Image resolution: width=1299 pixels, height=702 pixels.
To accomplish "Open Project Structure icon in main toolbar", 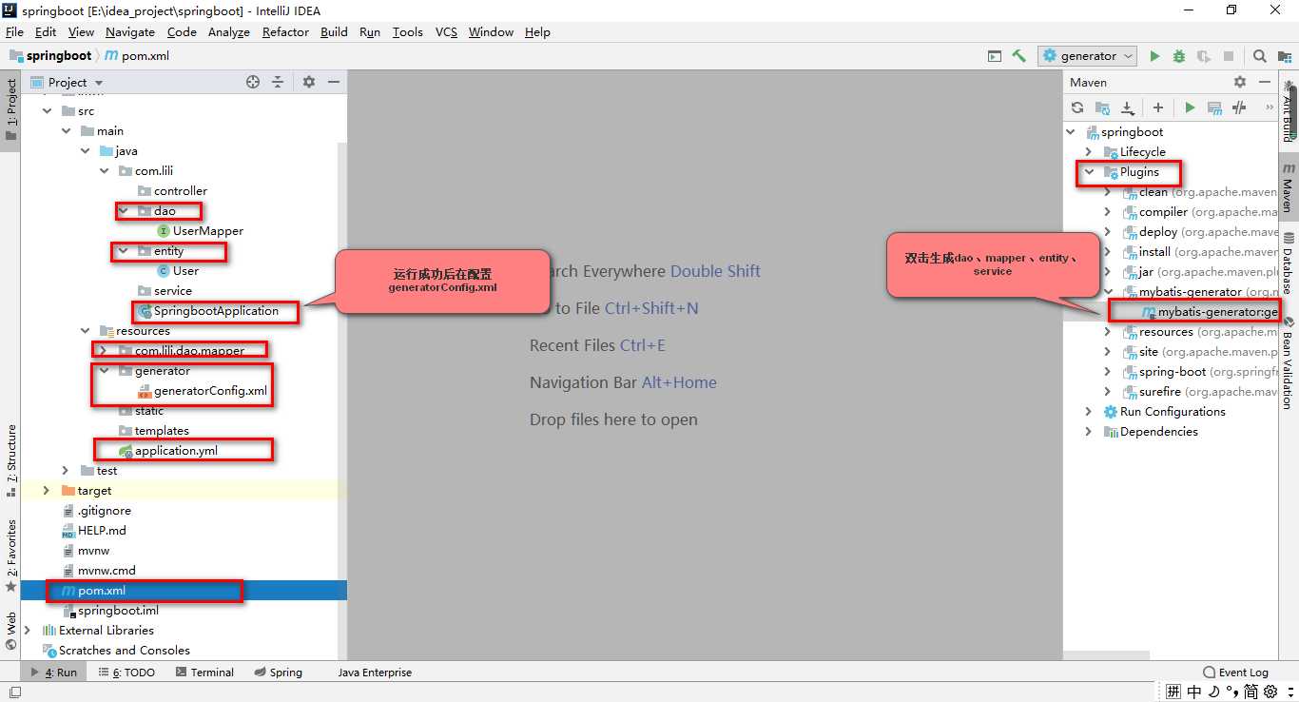I will pos(1284,56).
